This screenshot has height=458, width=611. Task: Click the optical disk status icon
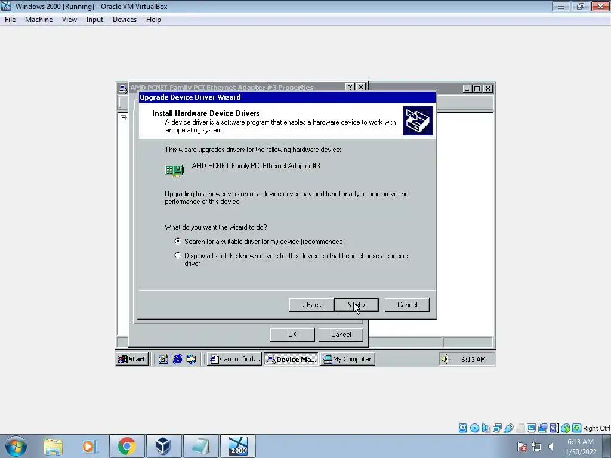[474, 428]
